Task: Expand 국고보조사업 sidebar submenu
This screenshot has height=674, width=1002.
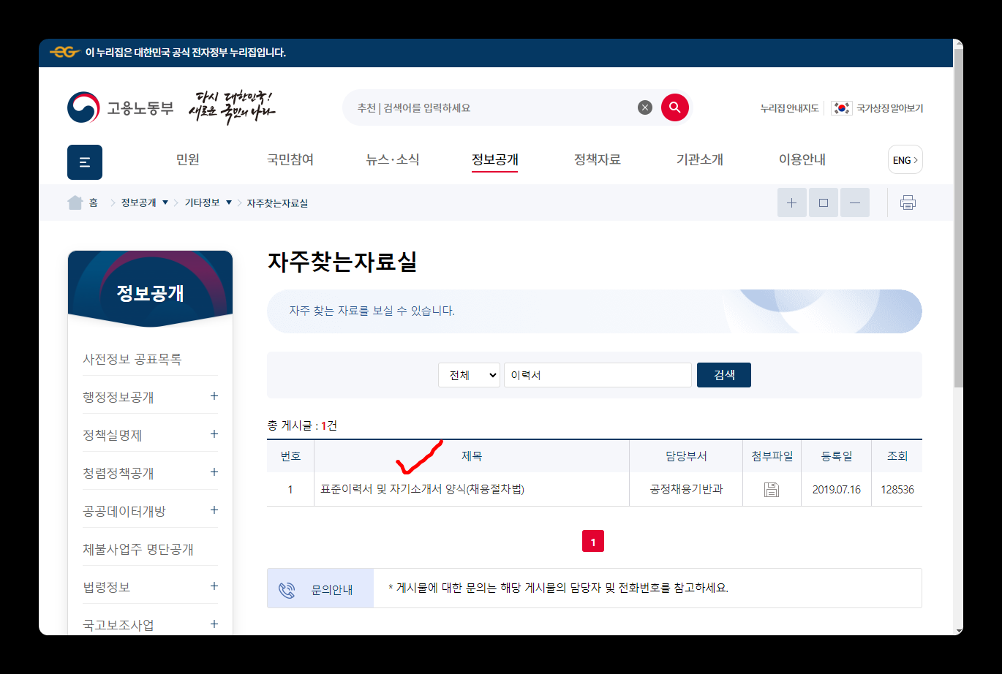Action: point(214,624)
